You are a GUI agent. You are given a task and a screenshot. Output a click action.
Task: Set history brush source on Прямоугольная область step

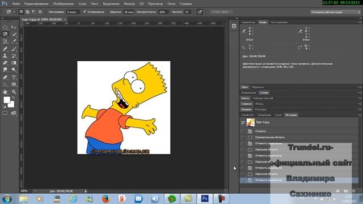click(243, 137)
